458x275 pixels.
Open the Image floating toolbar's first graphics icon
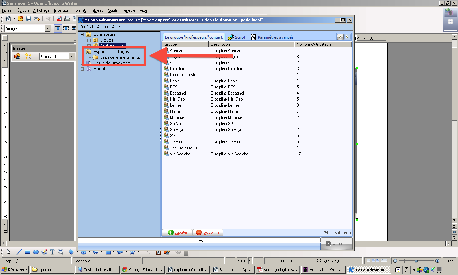coord(17,56)
